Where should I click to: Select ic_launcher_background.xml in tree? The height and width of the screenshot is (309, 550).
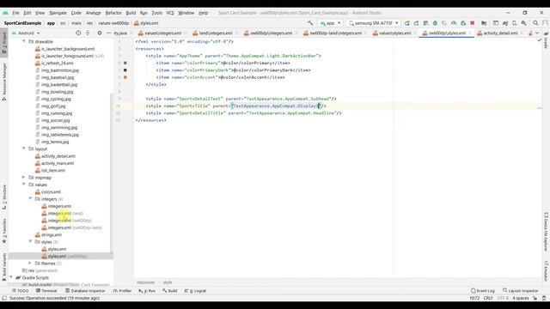(65, 49)
